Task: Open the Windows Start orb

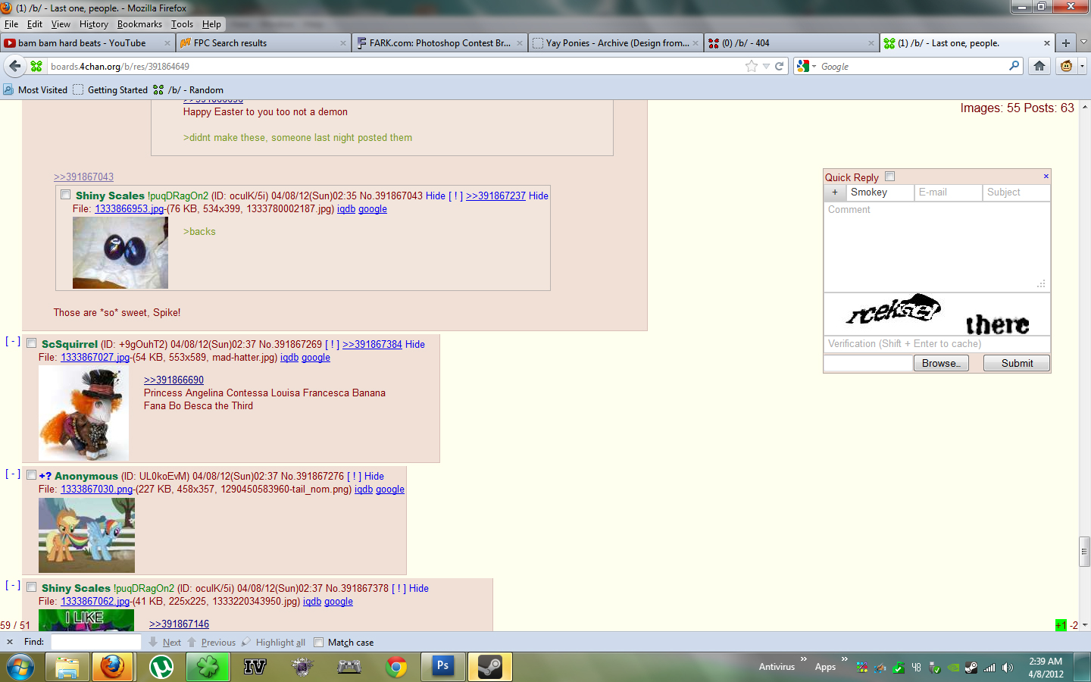Action: 20,667
